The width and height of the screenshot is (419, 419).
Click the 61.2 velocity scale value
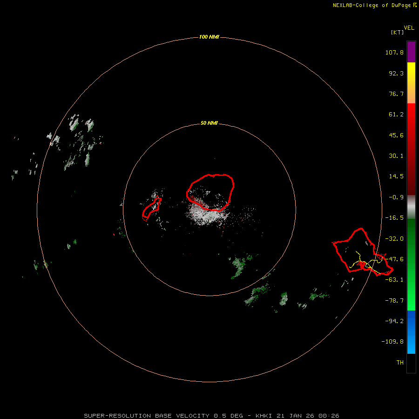tap(396, 115)
